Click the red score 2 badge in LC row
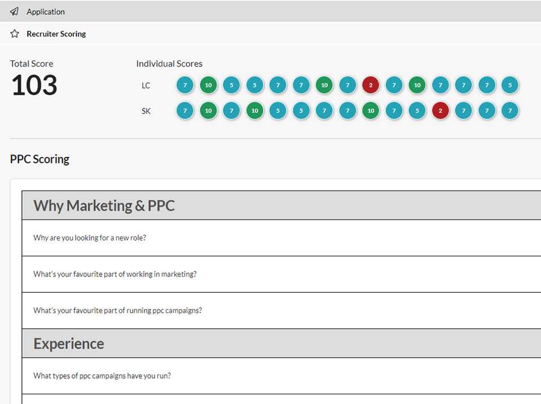Screen dimensions: 541x404 (371, 85)
